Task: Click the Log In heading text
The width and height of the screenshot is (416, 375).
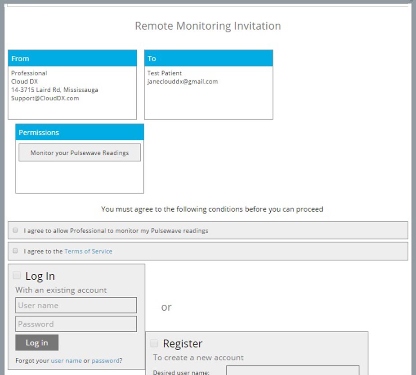Action: [40, 276]
